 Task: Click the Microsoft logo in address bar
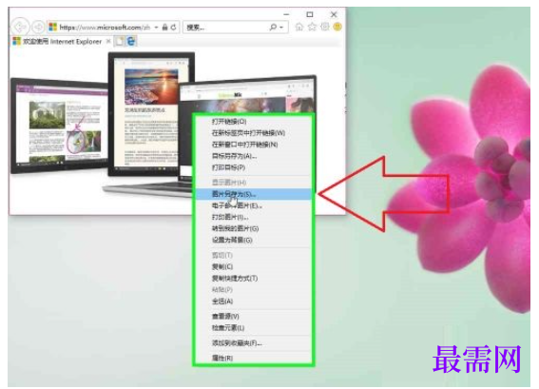(x=53, y=27)
